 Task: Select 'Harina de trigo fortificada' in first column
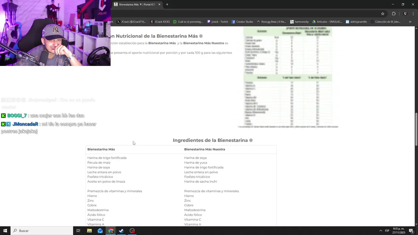pos(107,158)
